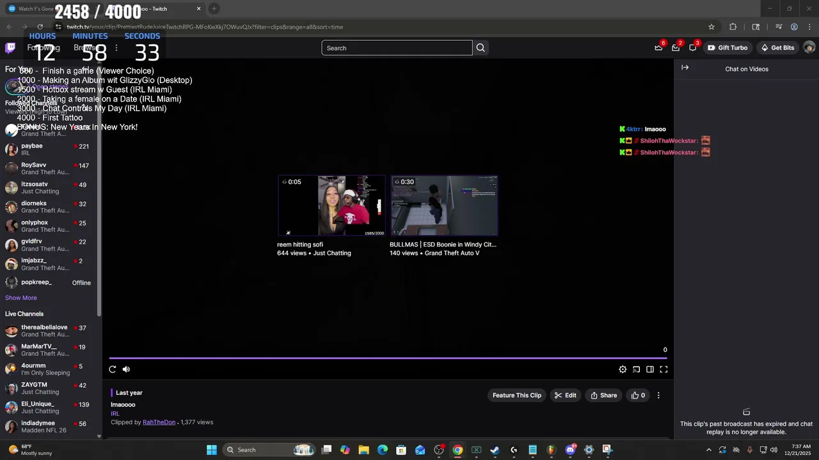
Task: Click the cast to device icon in the player
Action: coord(636,369)
